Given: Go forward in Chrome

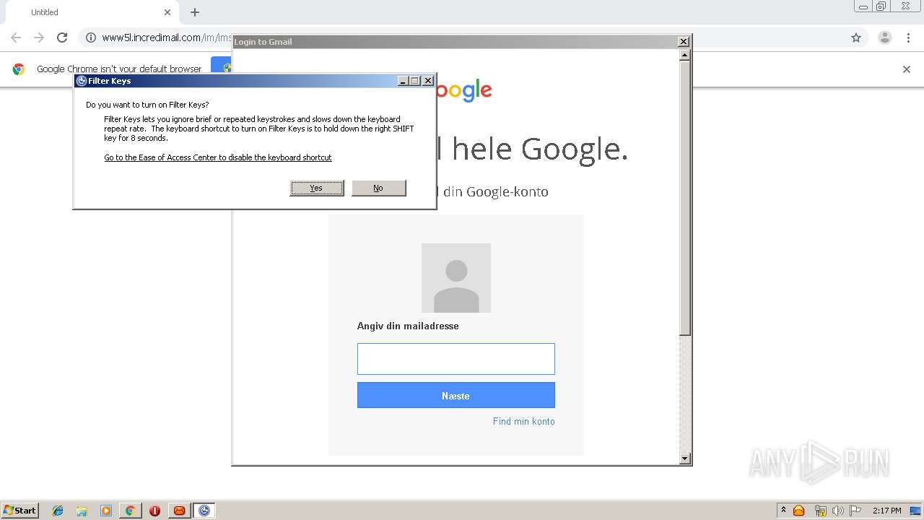Looking at the screenshot, I should [x=39, y=38].
